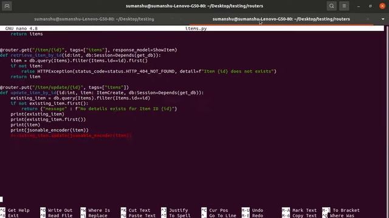Click the To Bracket shortcut label
Screen dimensions: 389x218
(x=346, y=210)
